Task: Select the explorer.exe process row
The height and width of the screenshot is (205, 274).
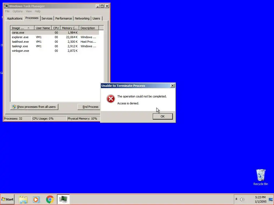Action: click(x=55, y=37)
